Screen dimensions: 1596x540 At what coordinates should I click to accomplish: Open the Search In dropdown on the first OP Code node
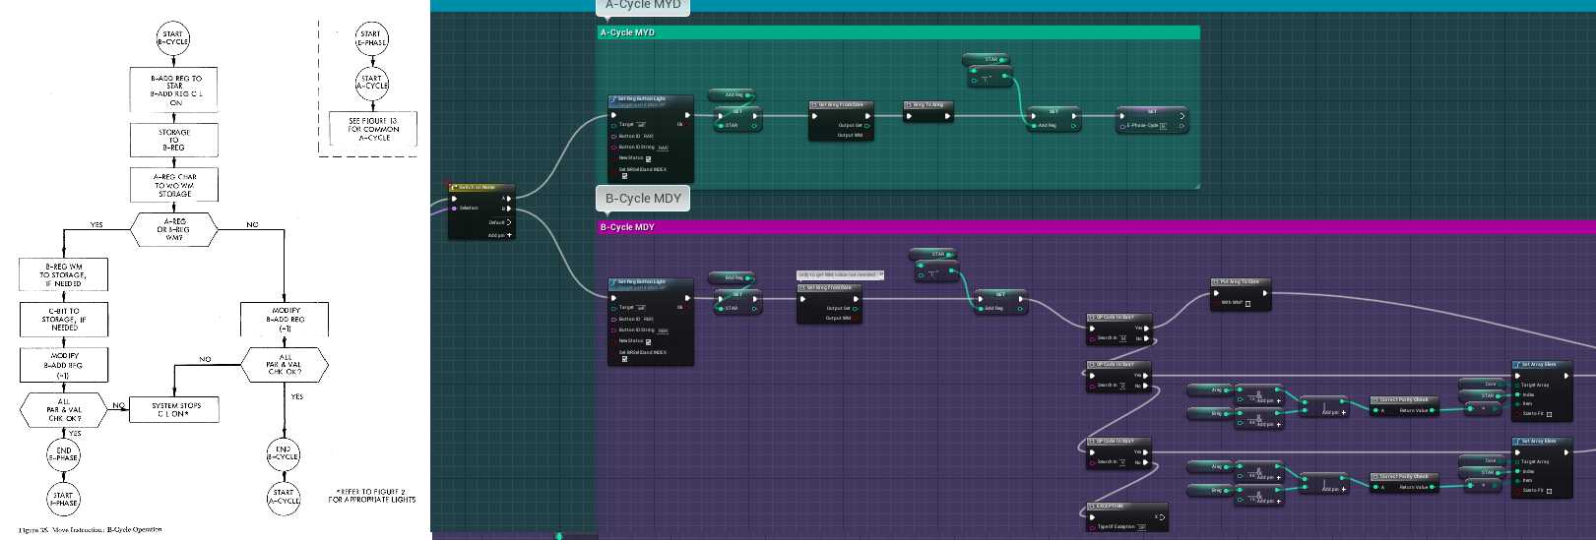pos(1122,338)
